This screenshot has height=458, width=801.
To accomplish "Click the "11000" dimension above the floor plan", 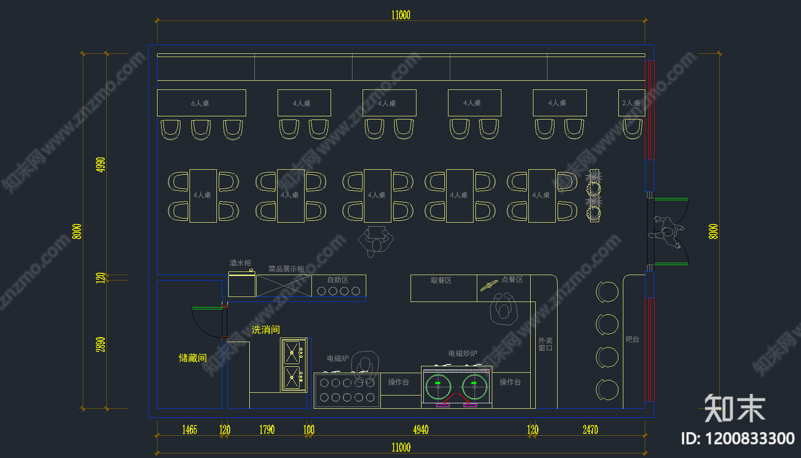I will (x=401, y=15).
